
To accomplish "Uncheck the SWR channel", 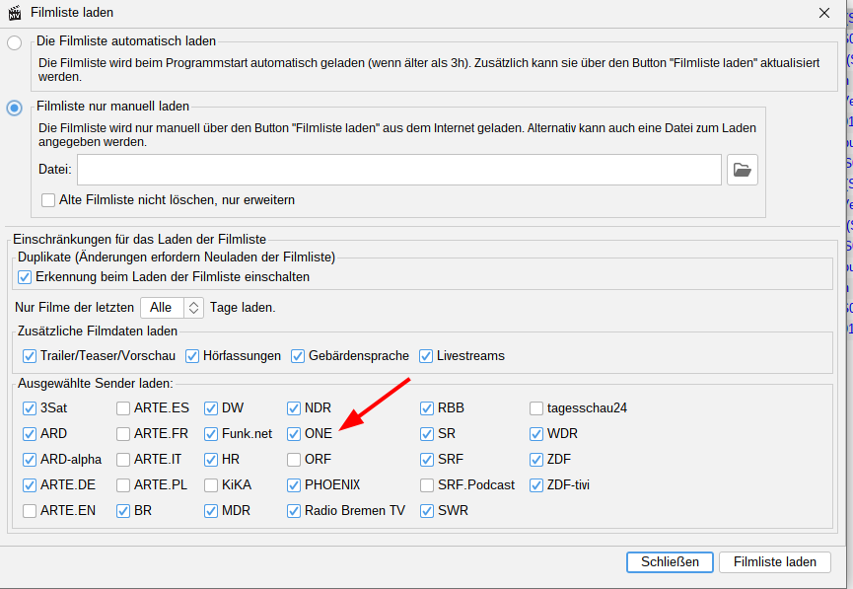I will point(427,511).
